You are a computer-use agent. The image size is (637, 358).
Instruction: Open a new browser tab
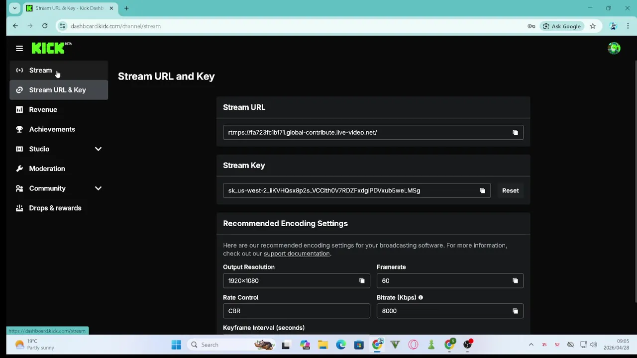126,8
